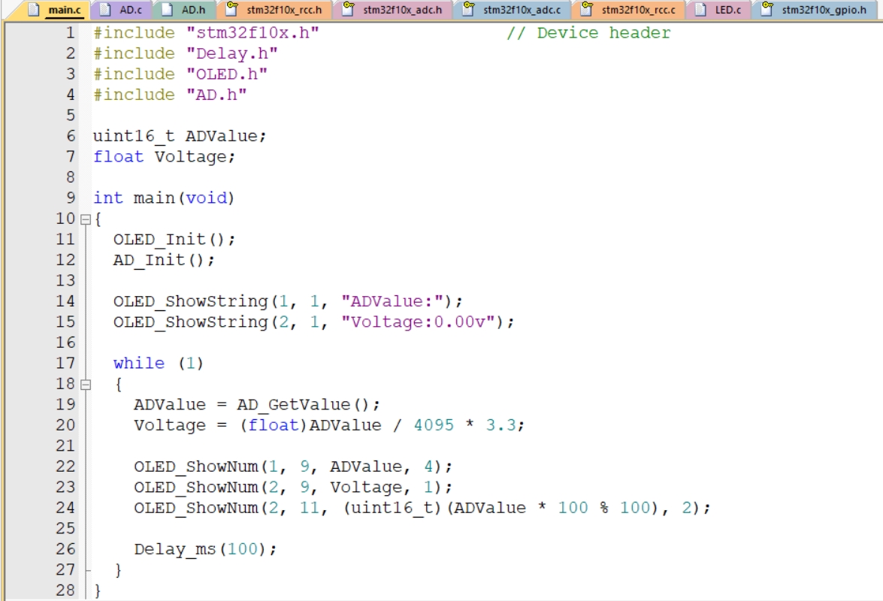Click the AD.c file icon
This screenshot has width=883, height=601.
click(105, 10)
